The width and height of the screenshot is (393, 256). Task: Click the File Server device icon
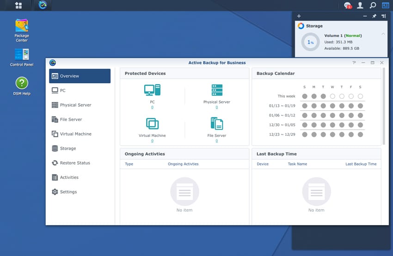tap(217, 123)
